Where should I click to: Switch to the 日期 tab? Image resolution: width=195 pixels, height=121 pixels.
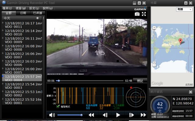pyautogui.click(x=23, y=13)
